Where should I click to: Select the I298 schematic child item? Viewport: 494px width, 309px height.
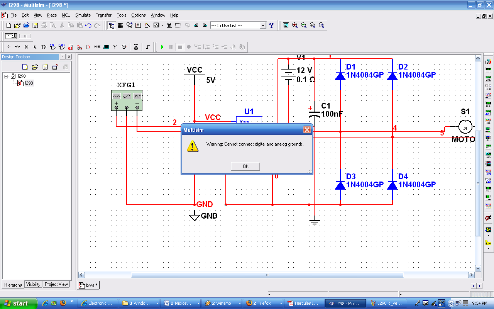(x=29, y=83)
